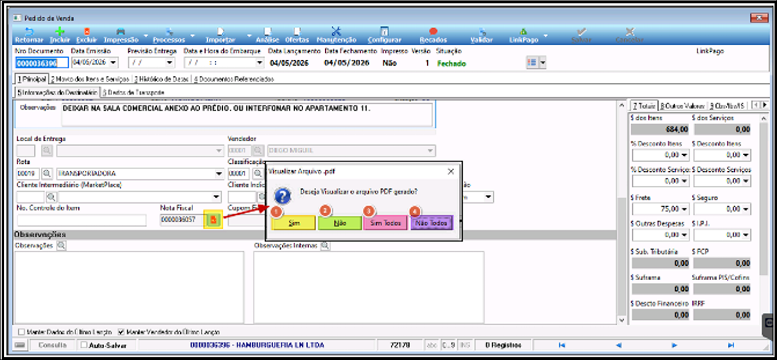777x360 pixels.
Task: Click the Cancelar toolbar icon
Action: point(629,36)
